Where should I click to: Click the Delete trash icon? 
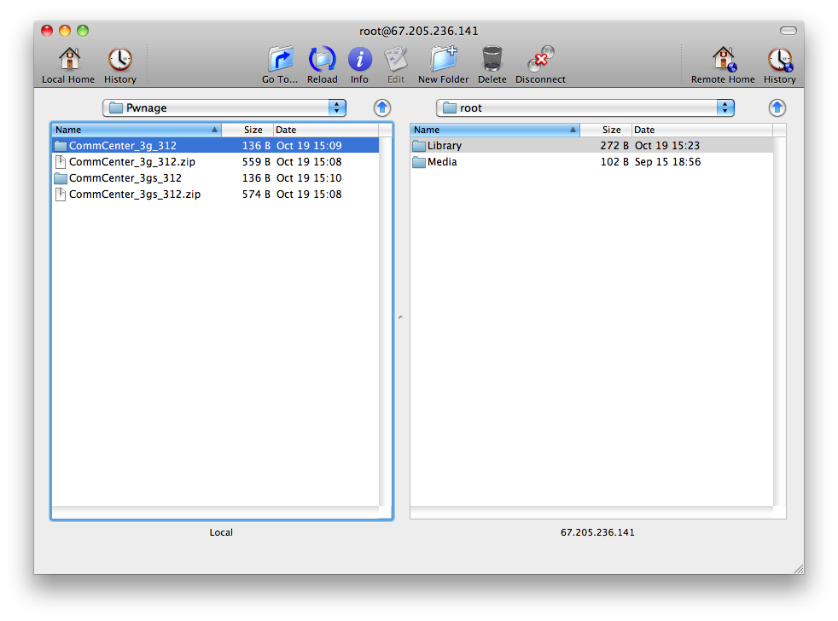point(492,60)
